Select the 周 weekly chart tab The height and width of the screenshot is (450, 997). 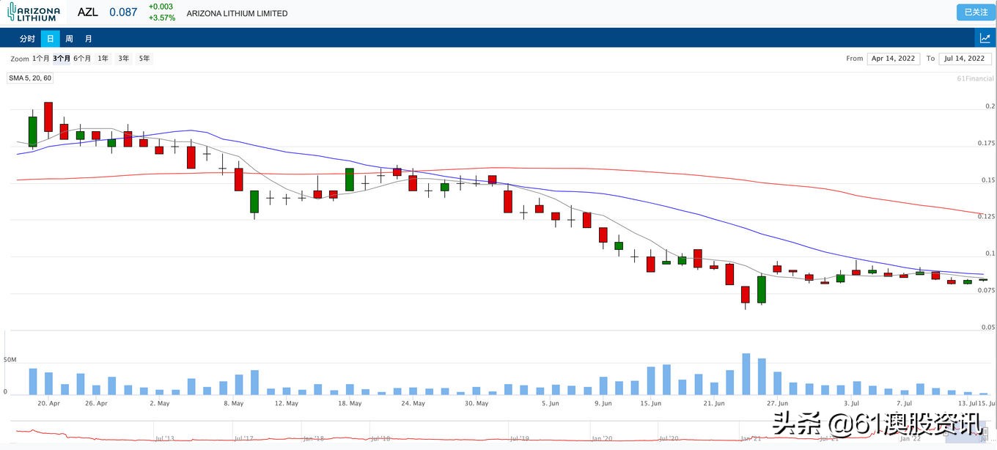pos(69,39)
